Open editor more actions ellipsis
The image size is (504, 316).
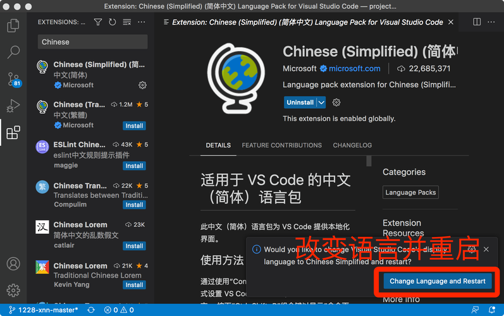[491, 22]
